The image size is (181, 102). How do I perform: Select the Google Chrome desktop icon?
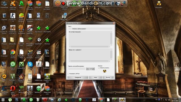13,54
